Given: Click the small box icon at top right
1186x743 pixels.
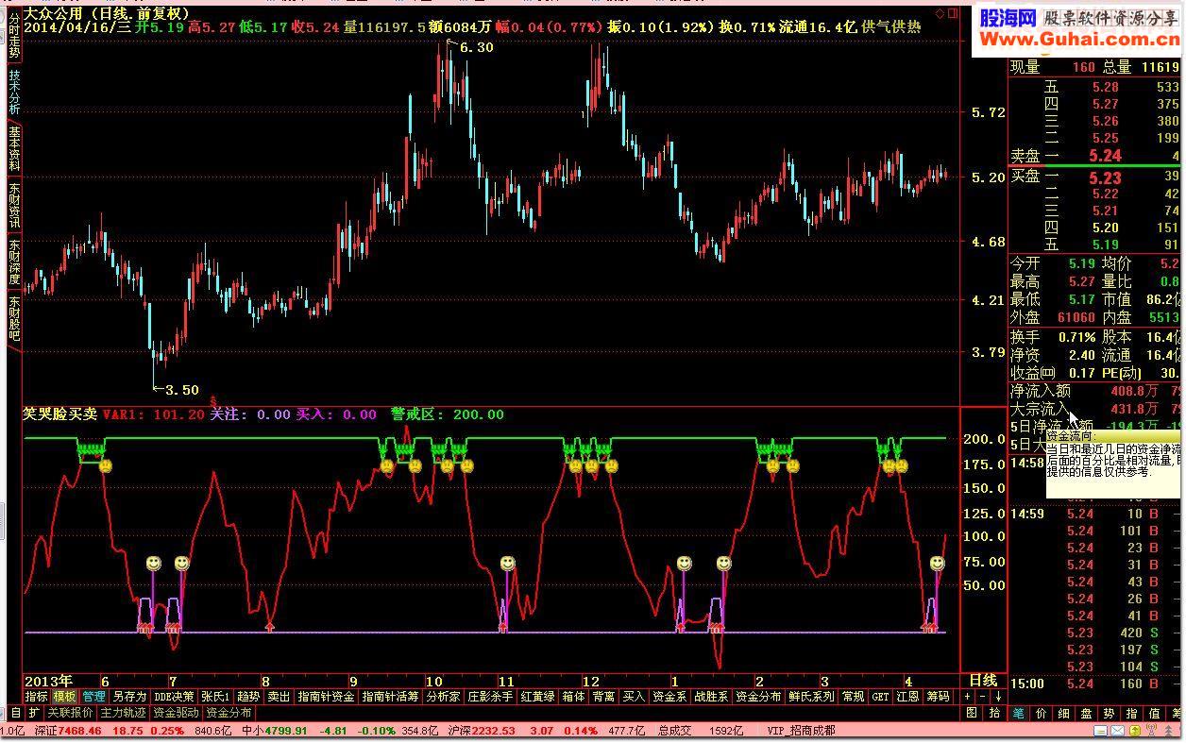Looking at the screenshot, I should point(954,13).
